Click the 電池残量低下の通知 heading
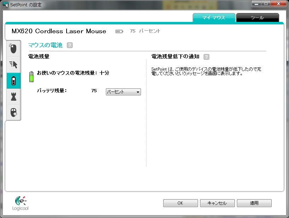 pos(175,57)
